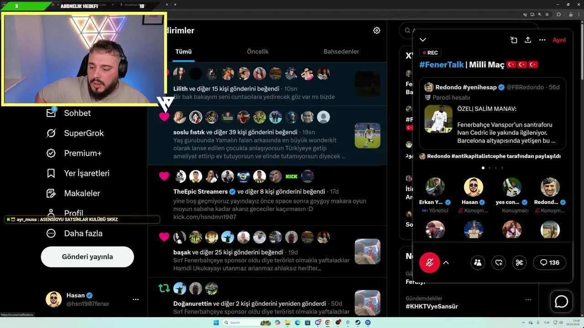Open more options for KHKTVyeSansür trend

[528, 299]
